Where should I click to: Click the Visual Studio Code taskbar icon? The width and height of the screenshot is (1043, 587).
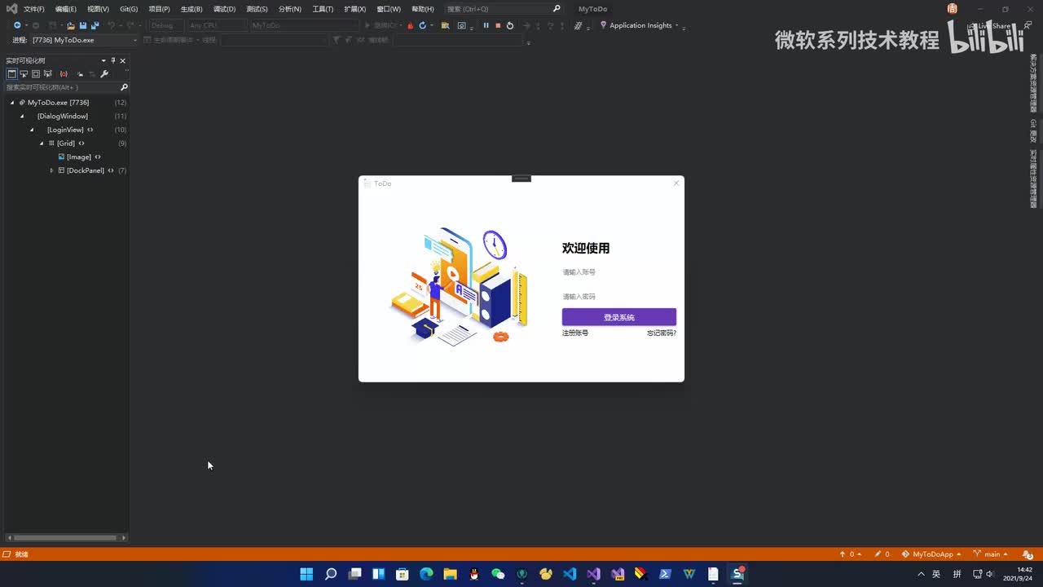(570, 574)
